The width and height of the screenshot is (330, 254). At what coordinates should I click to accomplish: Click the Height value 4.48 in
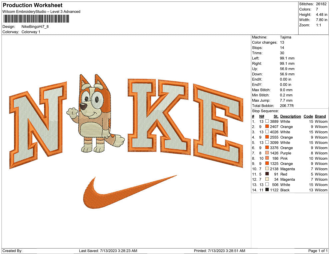tap(321, 15)
